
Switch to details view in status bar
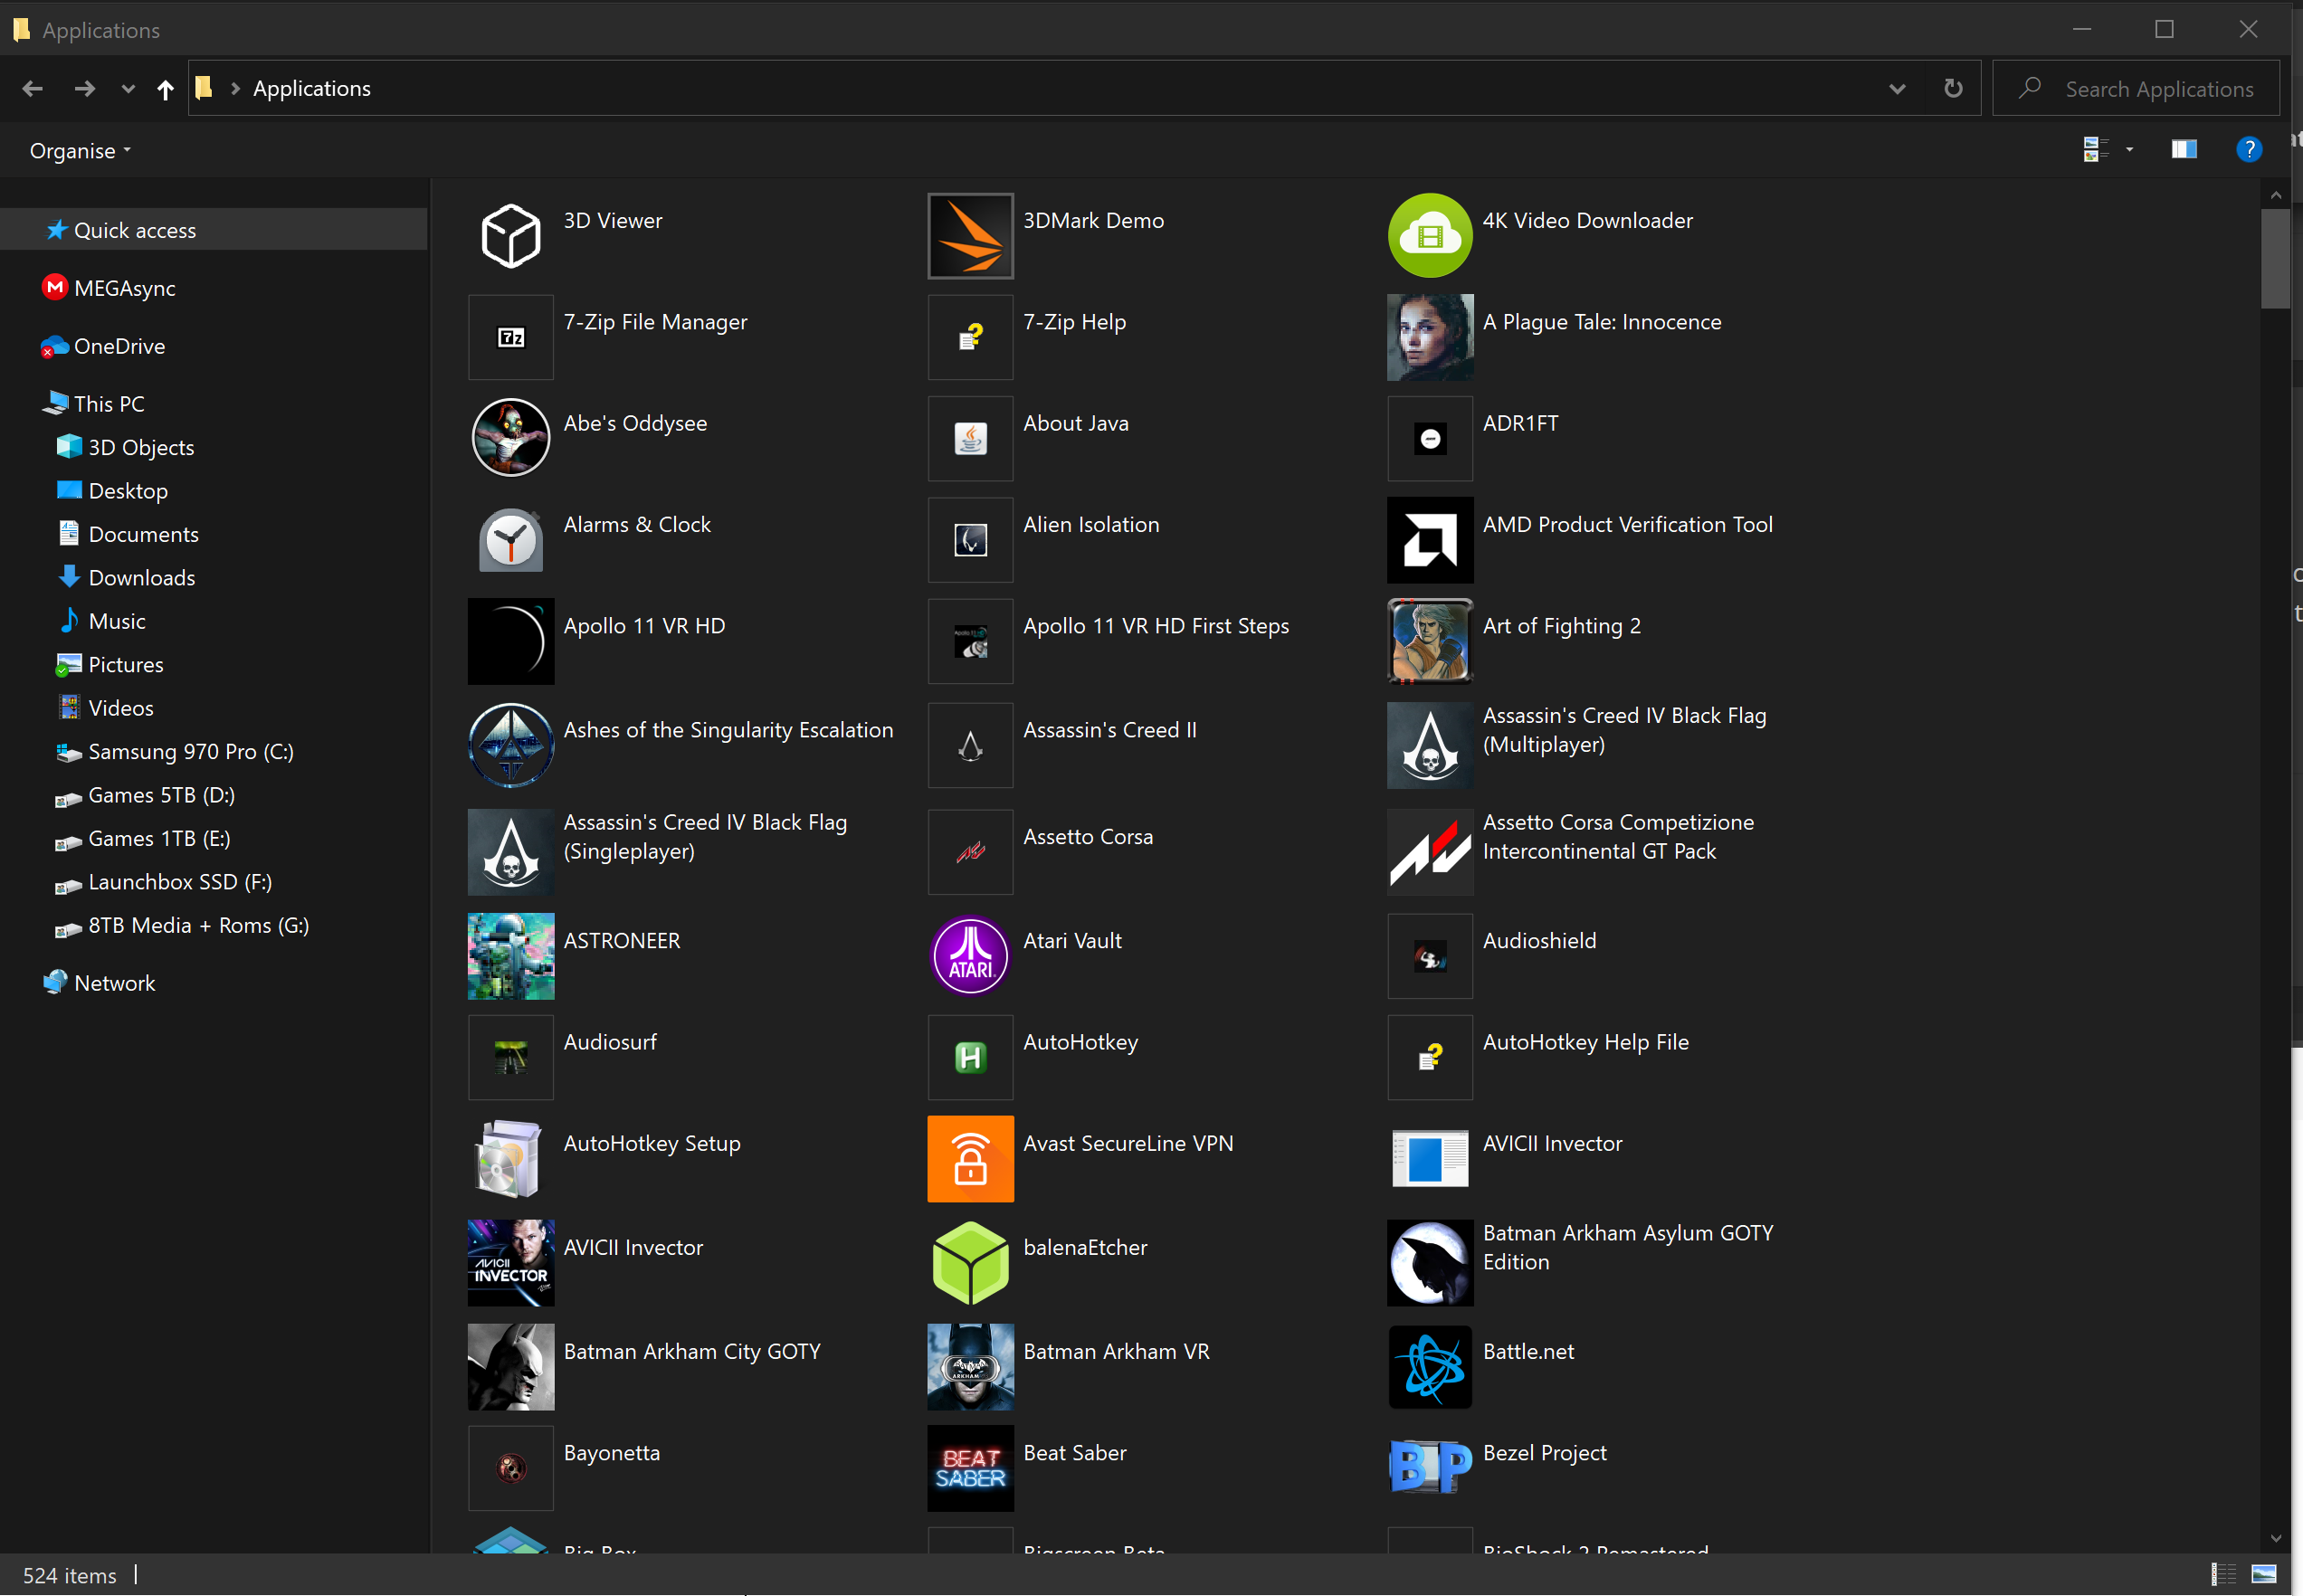2224,1575
